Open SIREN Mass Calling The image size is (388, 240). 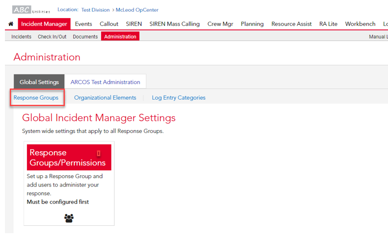(x=174, y=24)
